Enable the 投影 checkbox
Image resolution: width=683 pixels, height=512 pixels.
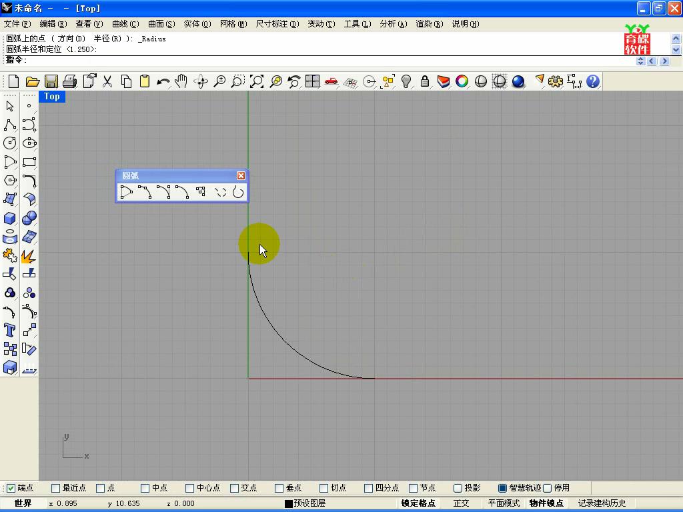(458, 488)
